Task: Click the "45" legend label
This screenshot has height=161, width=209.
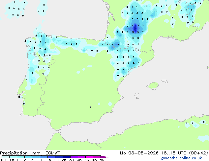Action: pos(94,160)
